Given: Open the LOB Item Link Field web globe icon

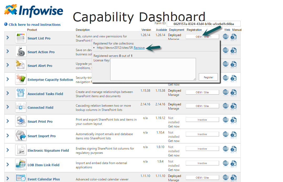Looking at the screenshot, I should (x=226, y=163).
